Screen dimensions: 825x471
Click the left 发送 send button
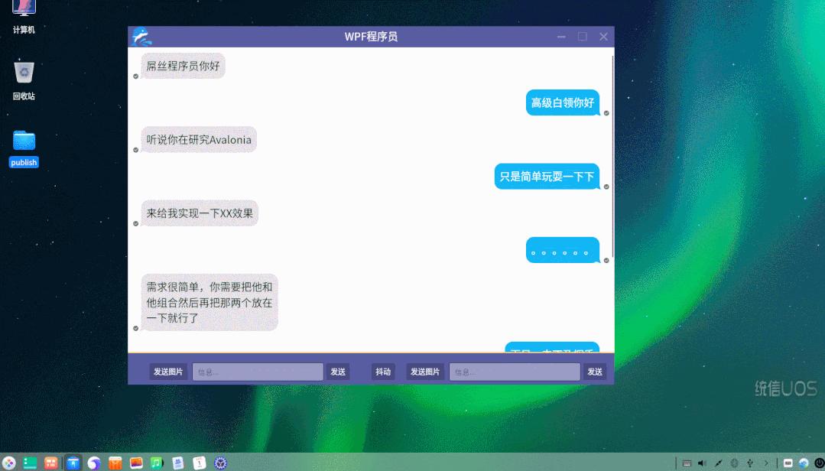pyautogui.click(x=337, y=371)
